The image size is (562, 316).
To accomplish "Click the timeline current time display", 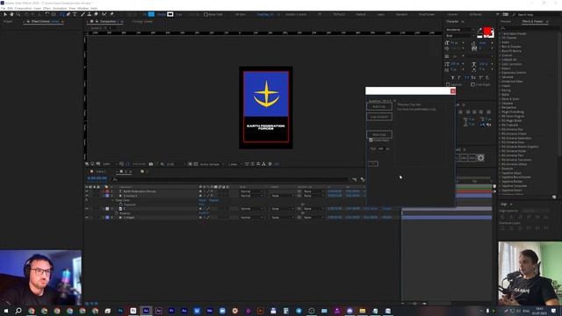I will point(97,178).
